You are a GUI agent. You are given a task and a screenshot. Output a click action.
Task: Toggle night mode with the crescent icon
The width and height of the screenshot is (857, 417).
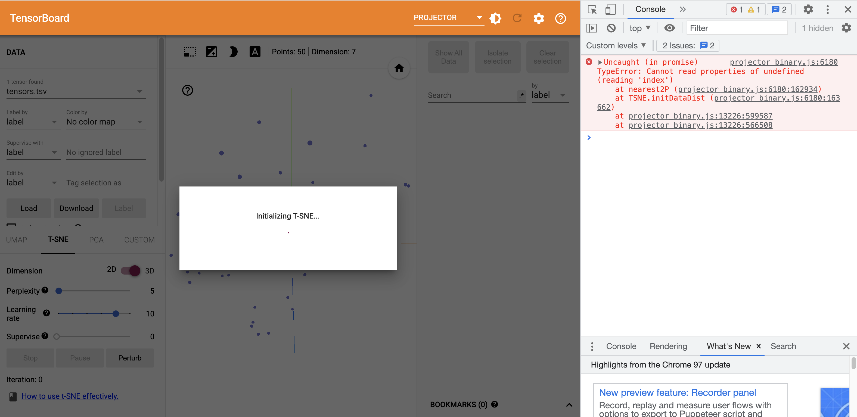[233, 52]
